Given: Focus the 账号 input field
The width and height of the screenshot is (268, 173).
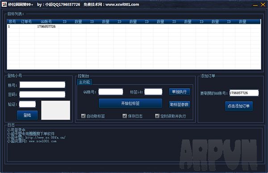Looking at the screenshot, I should tap(42, 84).
